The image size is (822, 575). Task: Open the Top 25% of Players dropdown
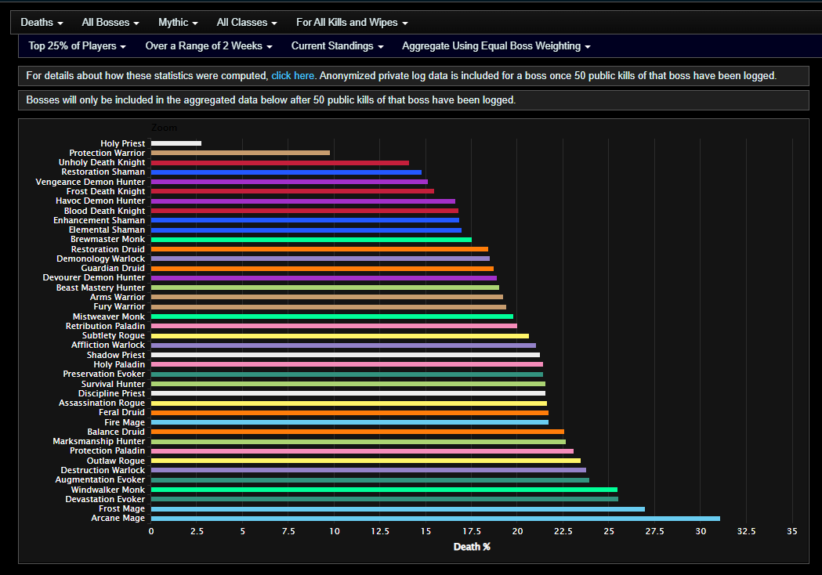(77, 46)
